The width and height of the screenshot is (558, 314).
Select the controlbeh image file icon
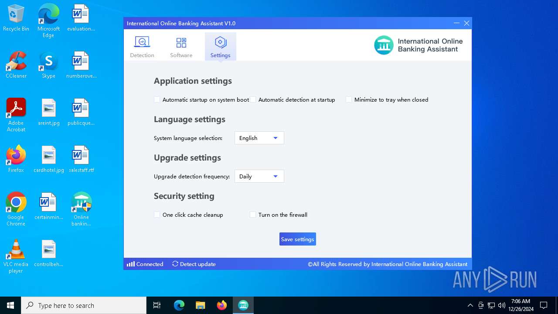click(x=48, y=253)
